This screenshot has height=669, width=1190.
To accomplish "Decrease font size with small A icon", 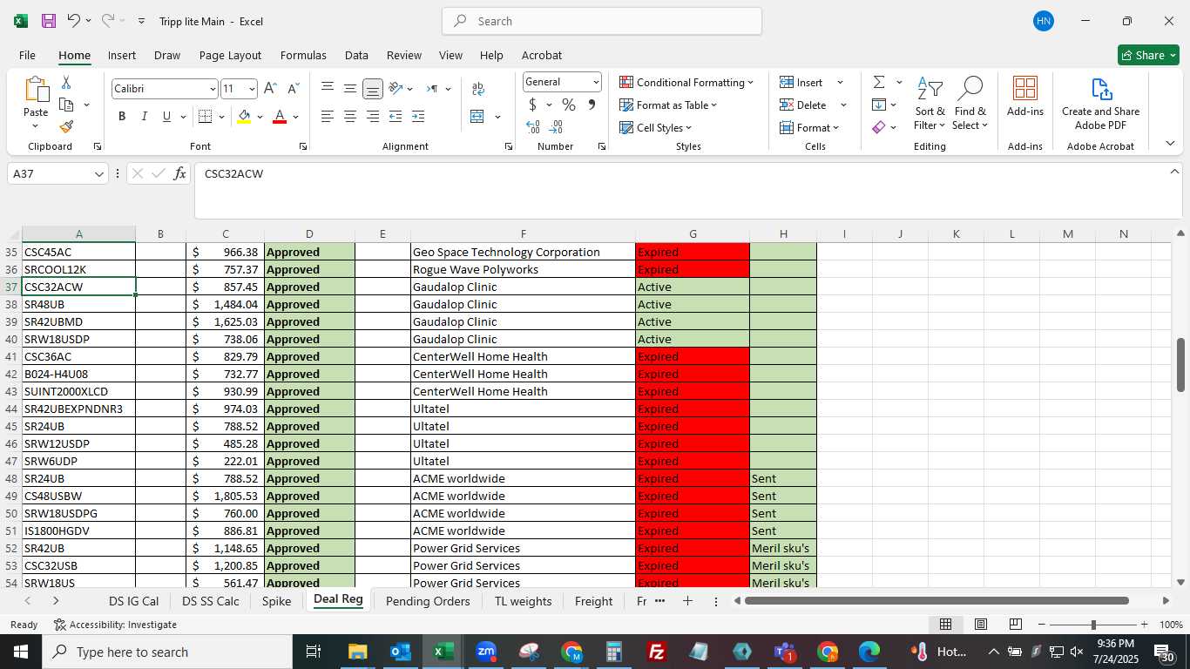I will tap(293, 89).
